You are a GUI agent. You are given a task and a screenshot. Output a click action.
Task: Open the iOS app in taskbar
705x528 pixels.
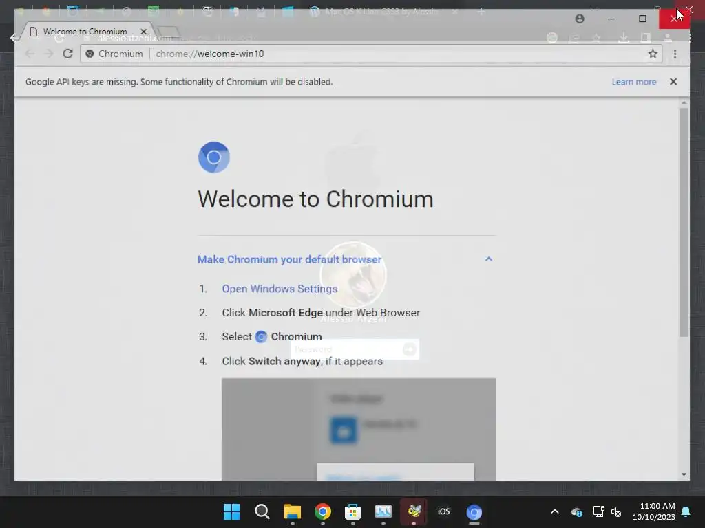click(444, 511)
